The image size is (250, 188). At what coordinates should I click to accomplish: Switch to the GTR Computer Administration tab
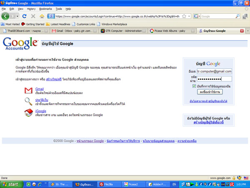(123, 30)
